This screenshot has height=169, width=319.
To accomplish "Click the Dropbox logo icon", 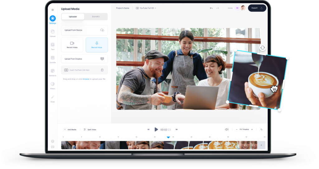I will (102, 59).
